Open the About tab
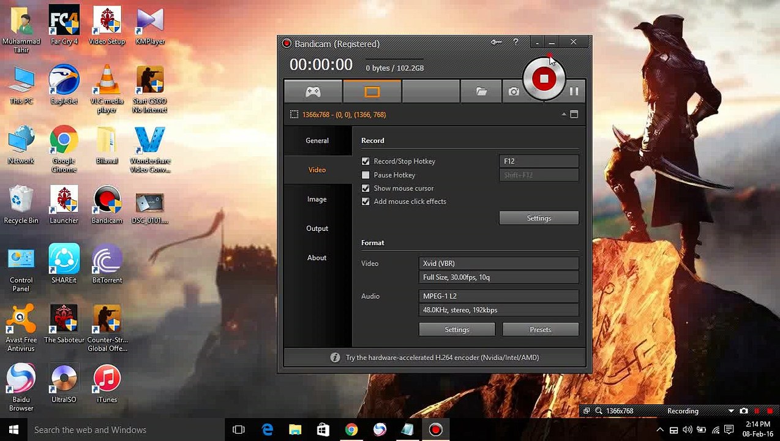Image resolution: width=780 pixels, height=441 pixels. [317, 258]
